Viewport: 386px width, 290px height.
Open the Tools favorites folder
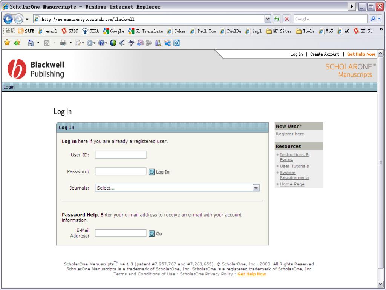pyautogui.click(x=305, y=31)
